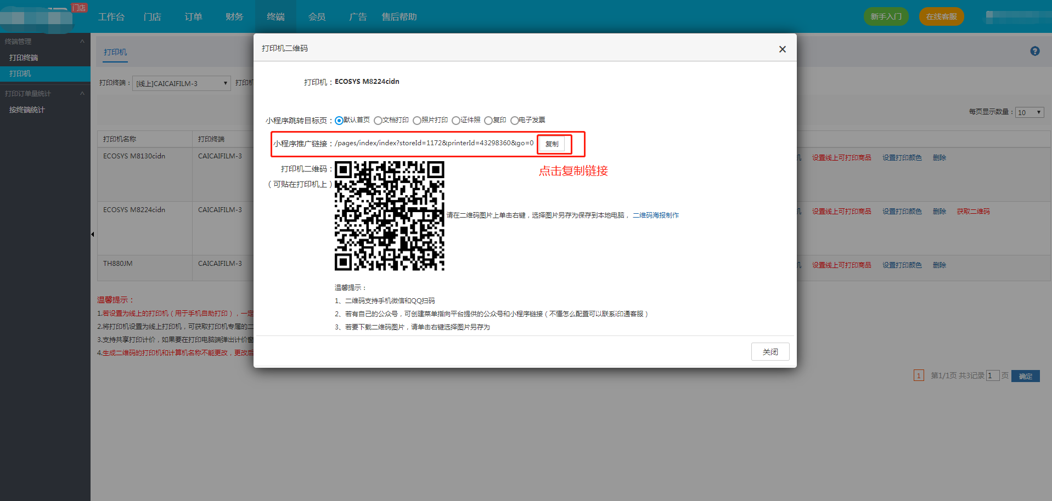Switch to the 打印机 tab
1052x501 pixels.
coord(115,52)
